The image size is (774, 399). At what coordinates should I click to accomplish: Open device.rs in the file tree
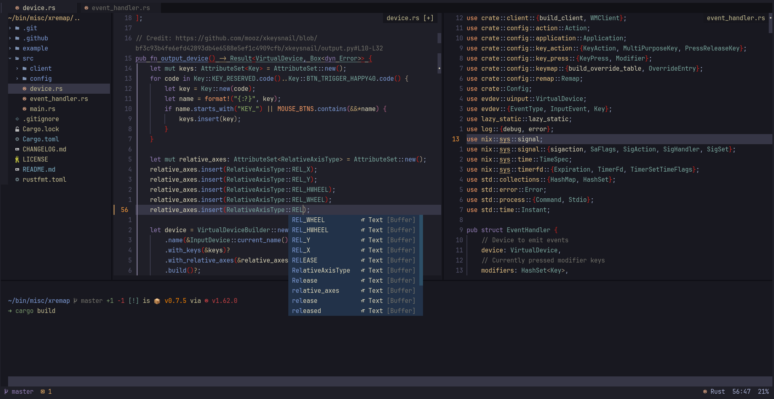click(46, 88)
